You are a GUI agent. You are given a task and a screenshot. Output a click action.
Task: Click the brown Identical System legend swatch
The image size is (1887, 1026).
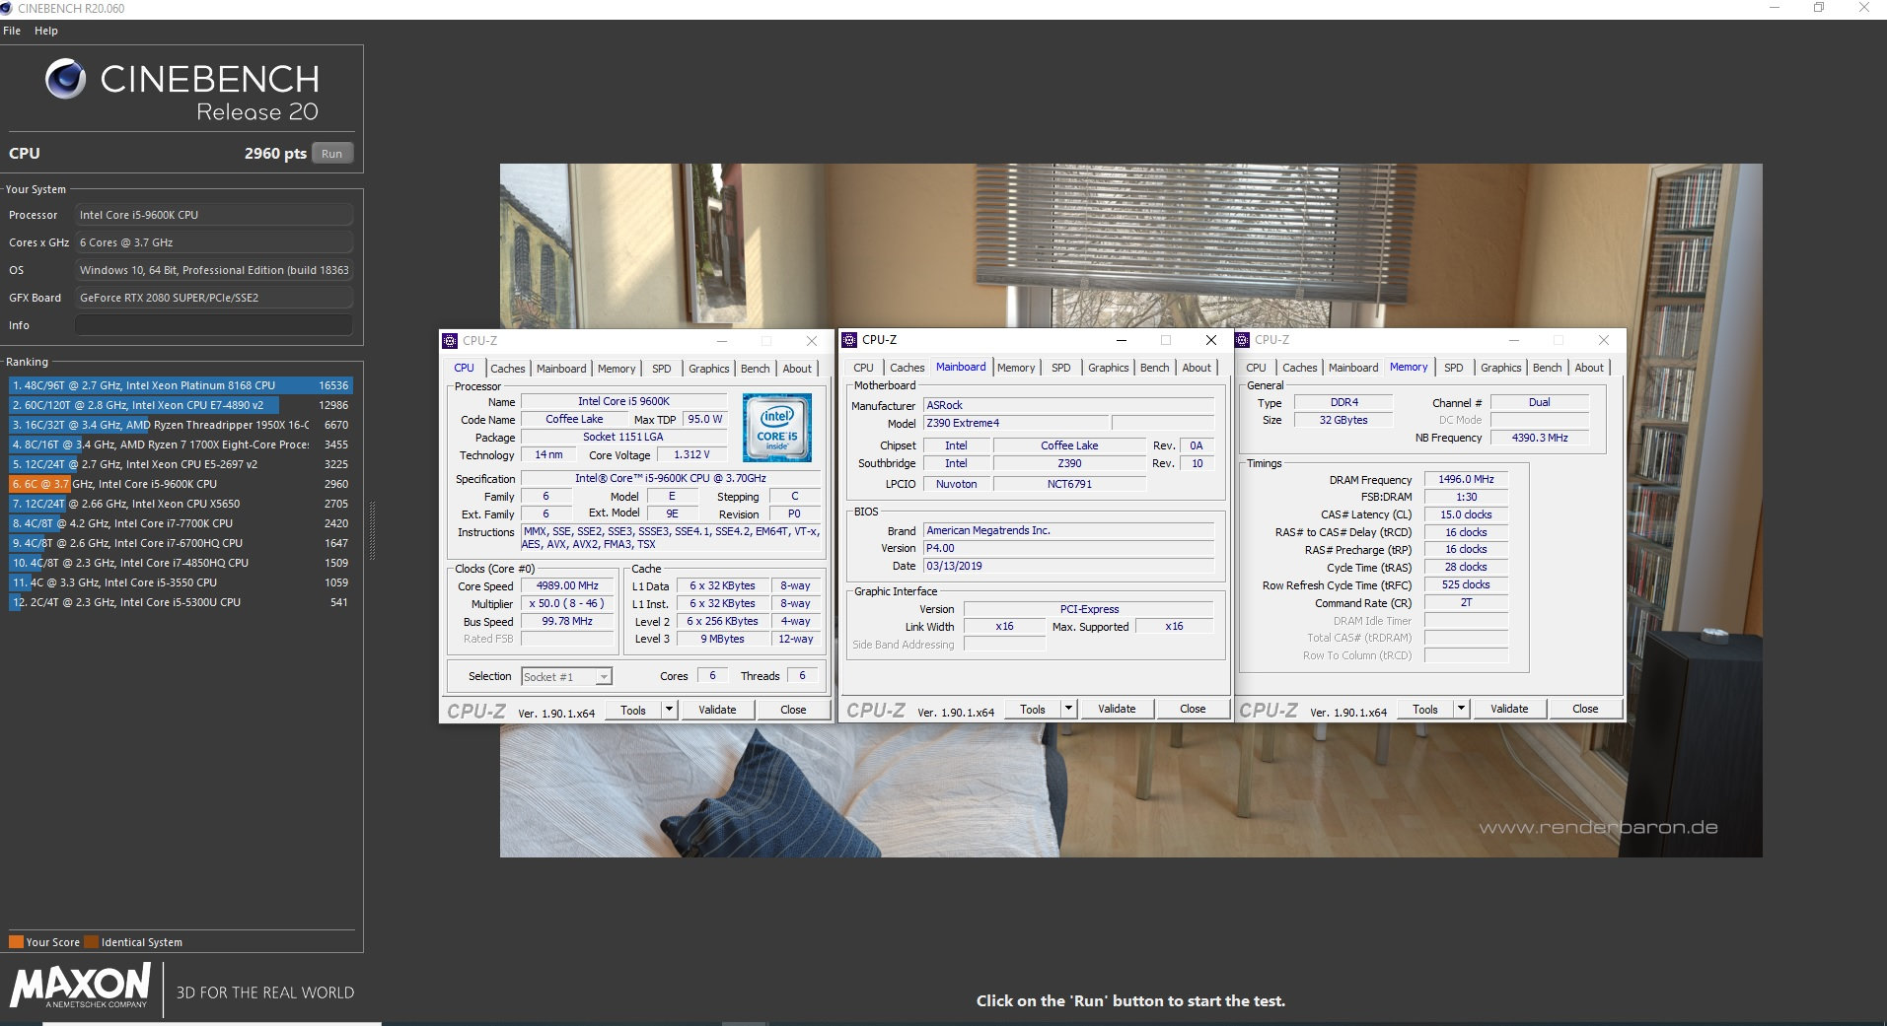click(91, 942)
